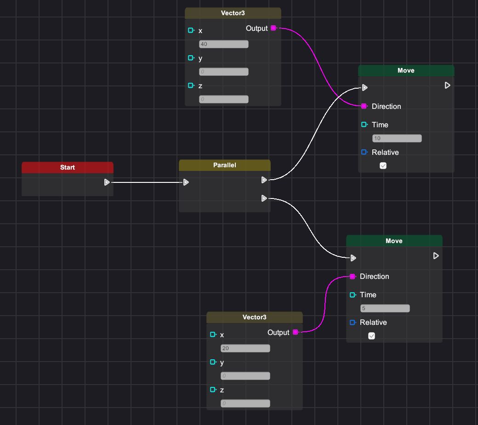This screenshot has height=425, width=478.
Task: Toggle the Relative checkbox on bottom Move node
Action: click(371, 336)
